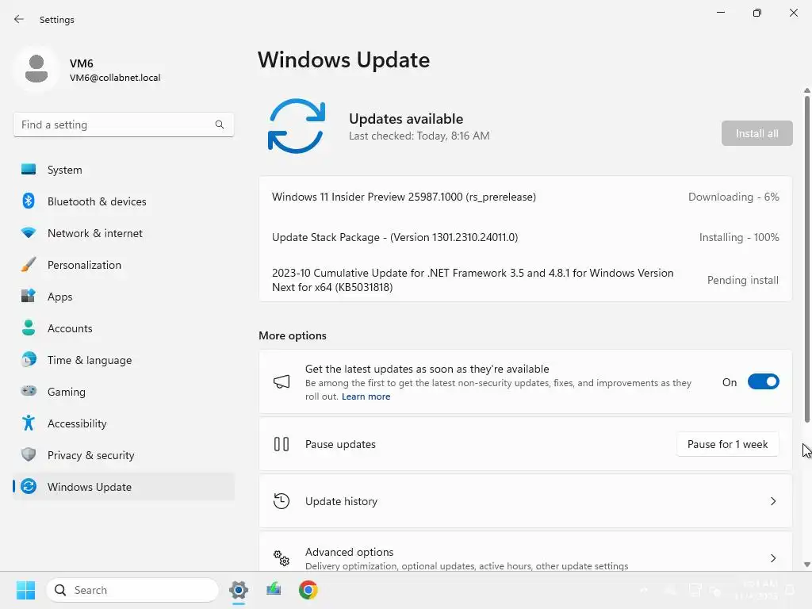This screenshot has height=609, width=812.
Task: Select the 2023-10 Cumulative Update KB5031818 row
Action: 525,280
